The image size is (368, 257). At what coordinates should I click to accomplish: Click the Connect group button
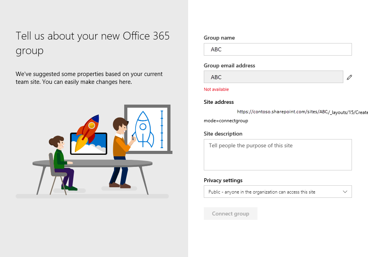(x=230, y=214)
